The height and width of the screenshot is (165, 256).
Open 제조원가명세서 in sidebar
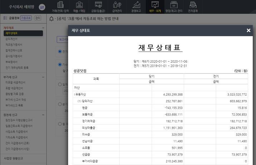14,45
